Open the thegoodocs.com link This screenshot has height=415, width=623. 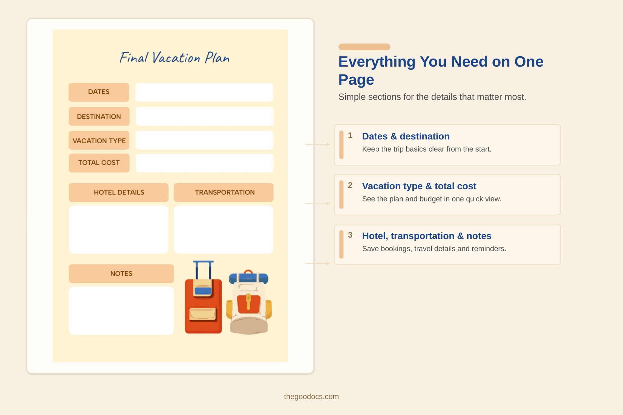point(311,397)
